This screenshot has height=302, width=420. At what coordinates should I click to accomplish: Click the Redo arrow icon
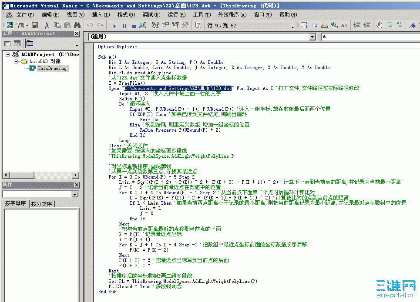click(100, 25)
